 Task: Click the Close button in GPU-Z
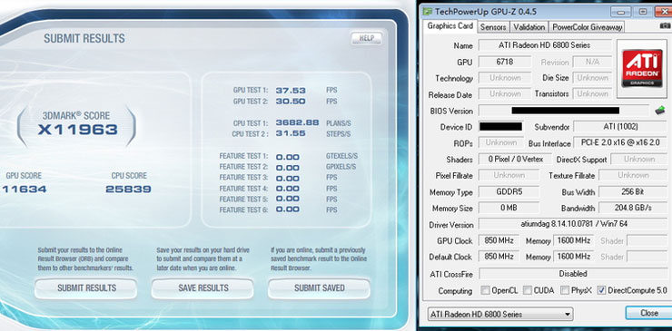point(648,313)
